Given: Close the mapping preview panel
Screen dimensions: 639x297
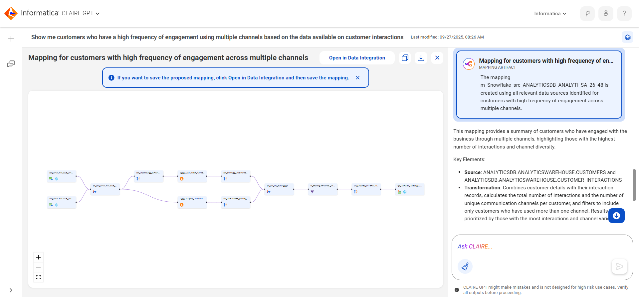Looking at the screenshot, I should coord(437,58).
